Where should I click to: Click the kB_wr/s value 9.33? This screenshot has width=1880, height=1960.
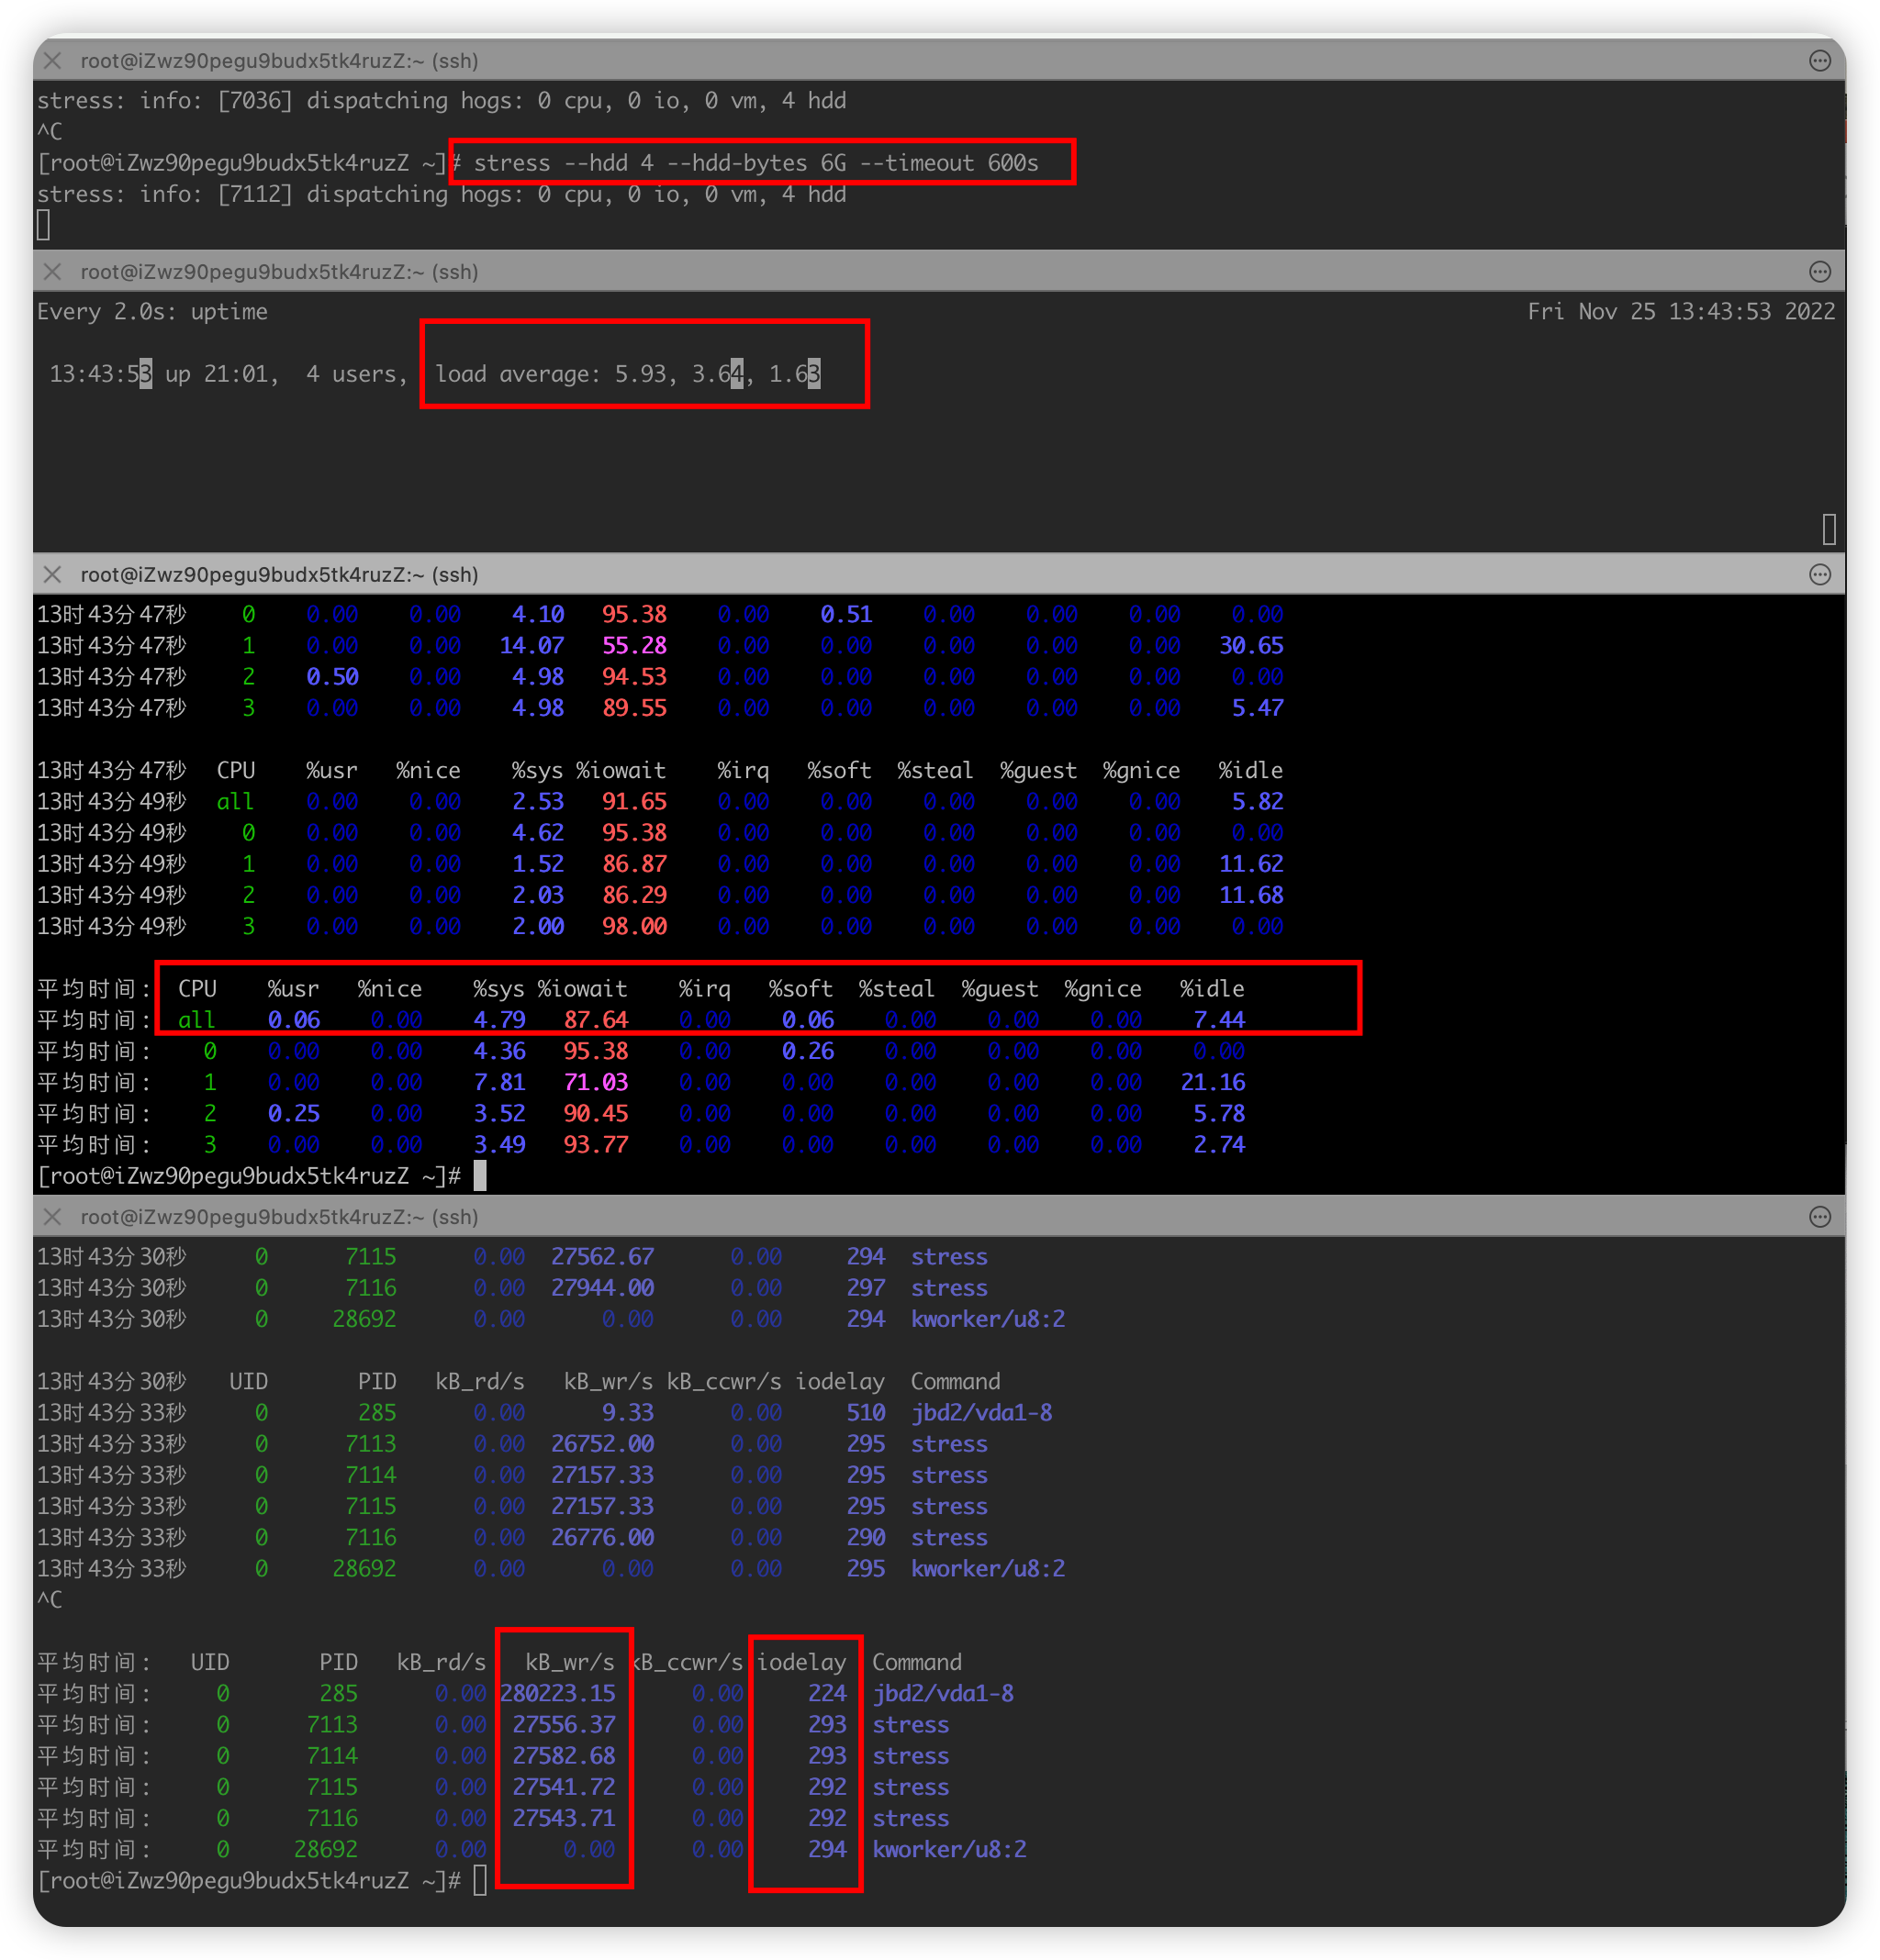pos(627,1413)
